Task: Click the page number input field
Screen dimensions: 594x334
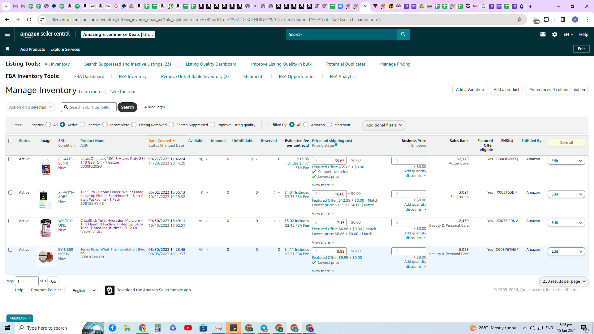Action: (x=27, y=281)
